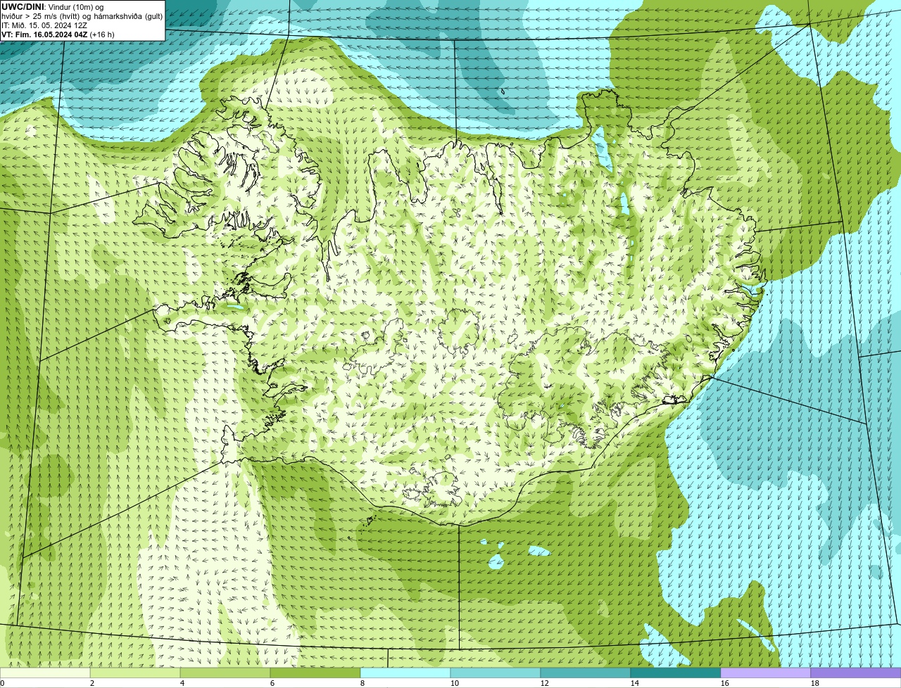The width and height of the screenshot is (901, 688).
Task: Click the purple legend swatch above 18
Action: tap(856, 673)
